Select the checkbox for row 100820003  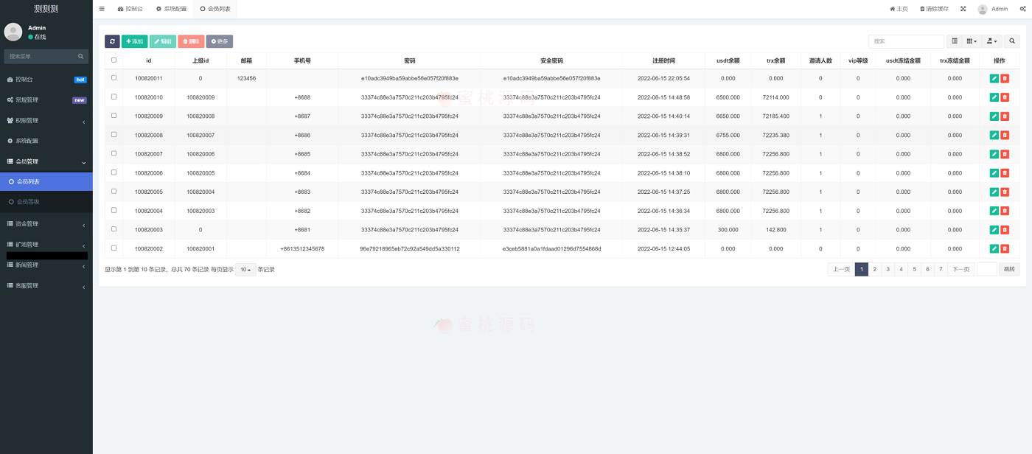point(114,229)
